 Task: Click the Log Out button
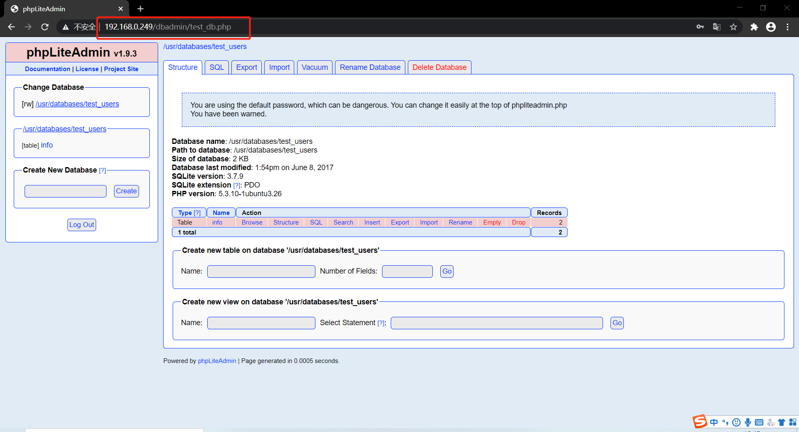click(x=82, y=225)
